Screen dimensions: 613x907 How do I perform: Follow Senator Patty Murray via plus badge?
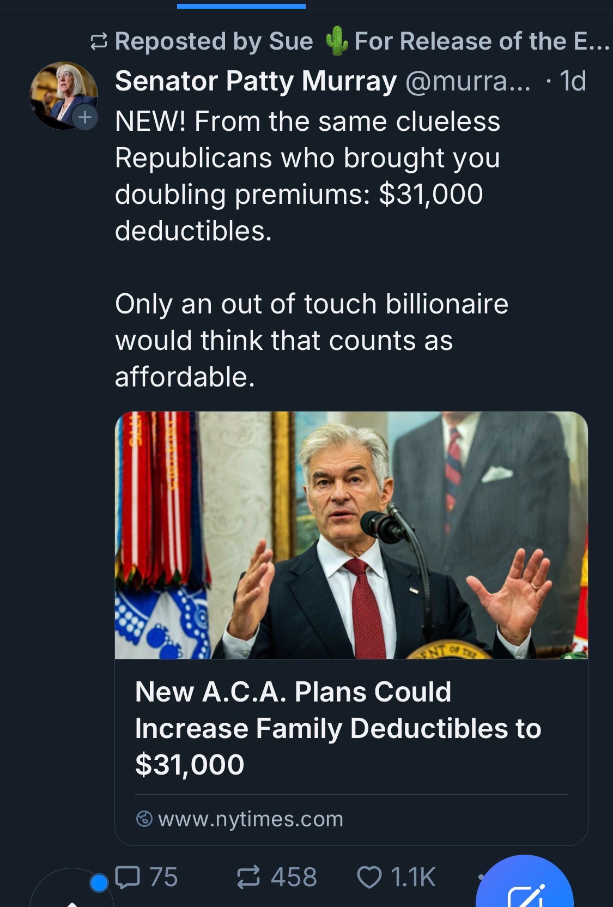point(84,117)
